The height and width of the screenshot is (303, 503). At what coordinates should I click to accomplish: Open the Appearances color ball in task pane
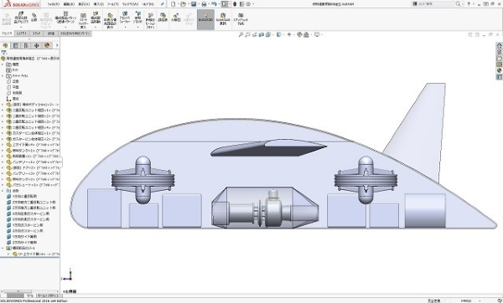click(x=499, y=70)
